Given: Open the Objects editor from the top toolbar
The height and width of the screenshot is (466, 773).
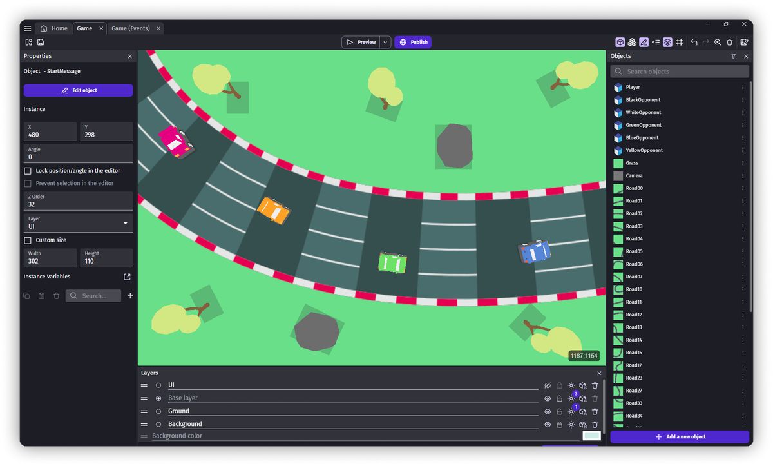Looking at the screenshot, I should 620,42.
